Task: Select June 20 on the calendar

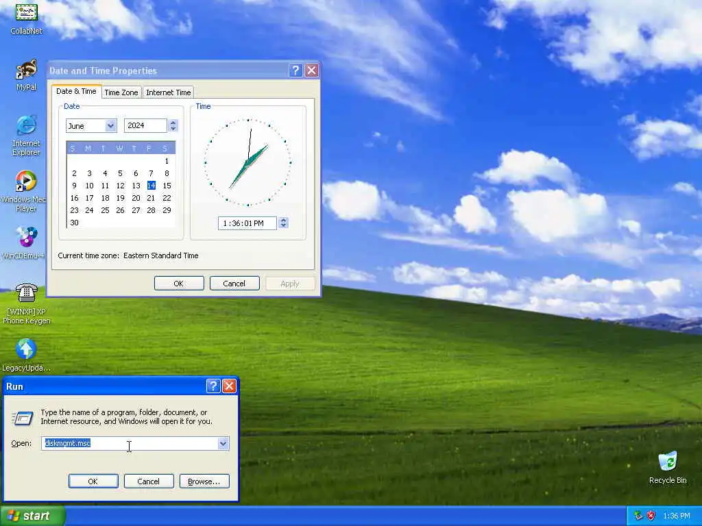Action: [136, 198]
